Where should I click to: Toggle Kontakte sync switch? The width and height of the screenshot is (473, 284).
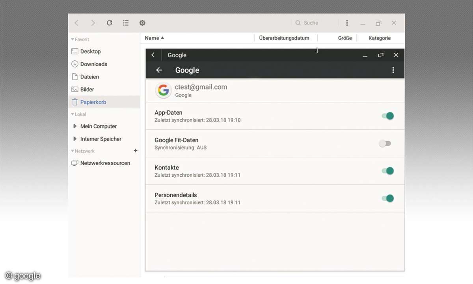[387, 171]
